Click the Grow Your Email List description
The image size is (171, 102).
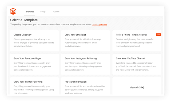(x=83, y=43)
